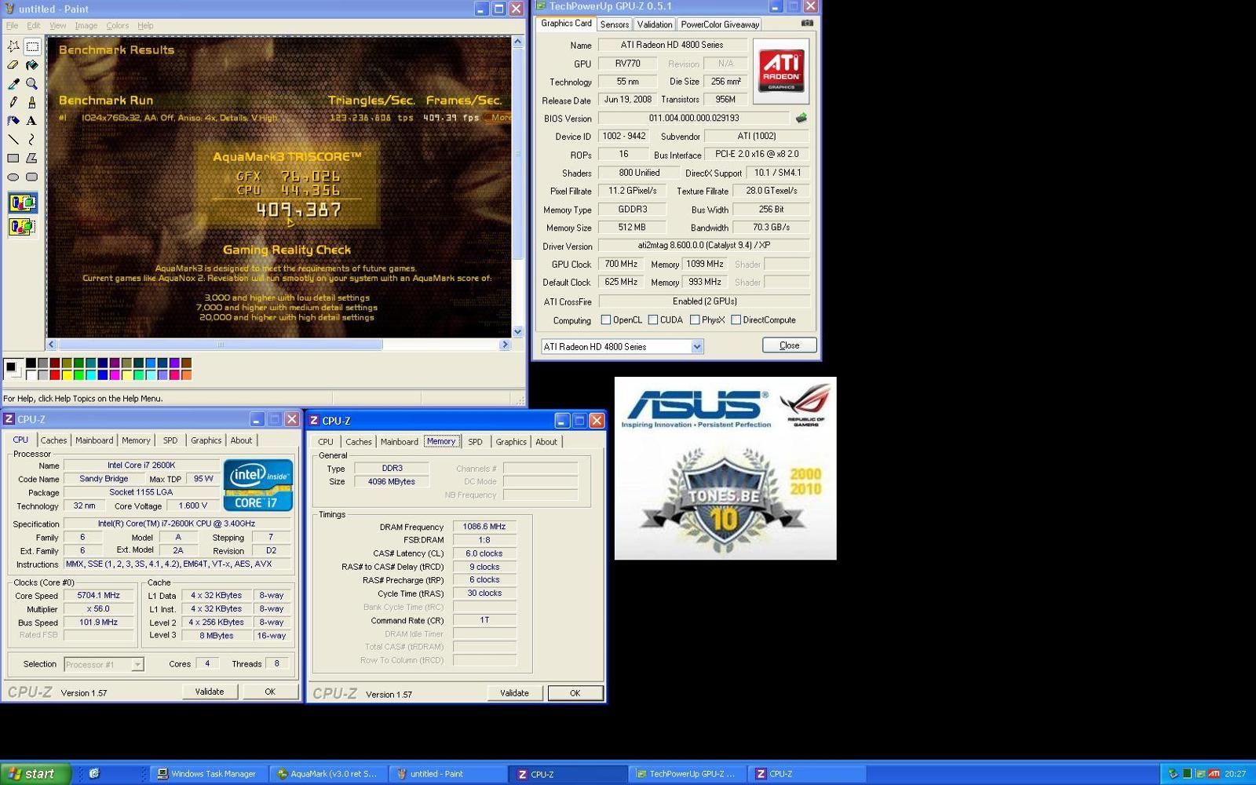Click the ASUS Tones.be banner image

(x=725, y=468)
